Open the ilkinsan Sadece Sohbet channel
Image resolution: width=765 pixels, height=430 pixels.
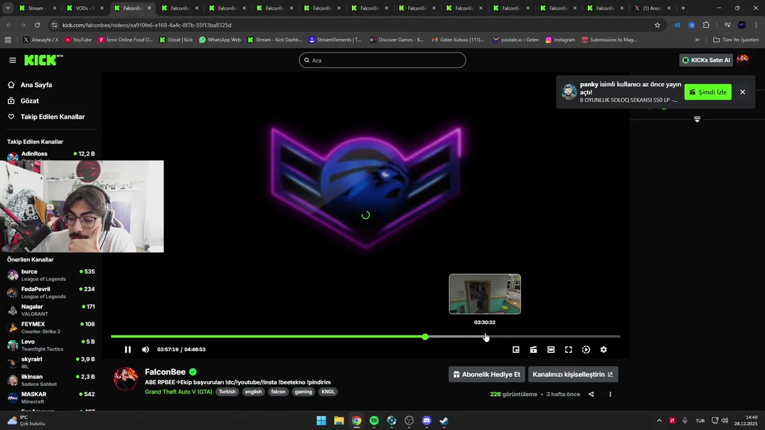coord(51,380)
